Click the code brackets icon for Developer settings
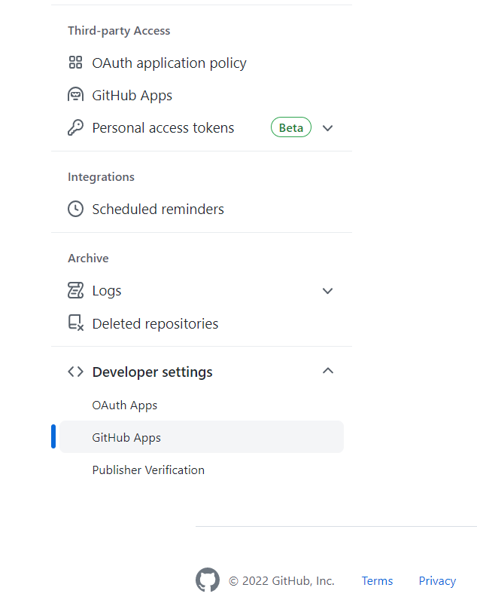The width and height of the screenshot is (477, 612). tap(75, 372)
